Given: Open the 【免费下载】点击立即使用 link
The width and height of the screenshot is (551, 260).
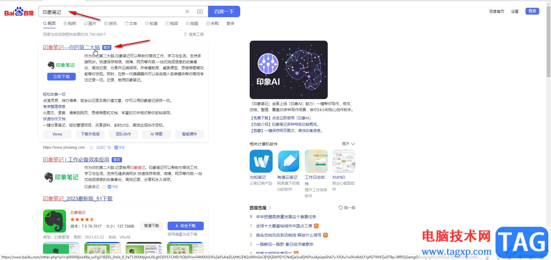Looking at the screenshot, I should pos(281,118).
